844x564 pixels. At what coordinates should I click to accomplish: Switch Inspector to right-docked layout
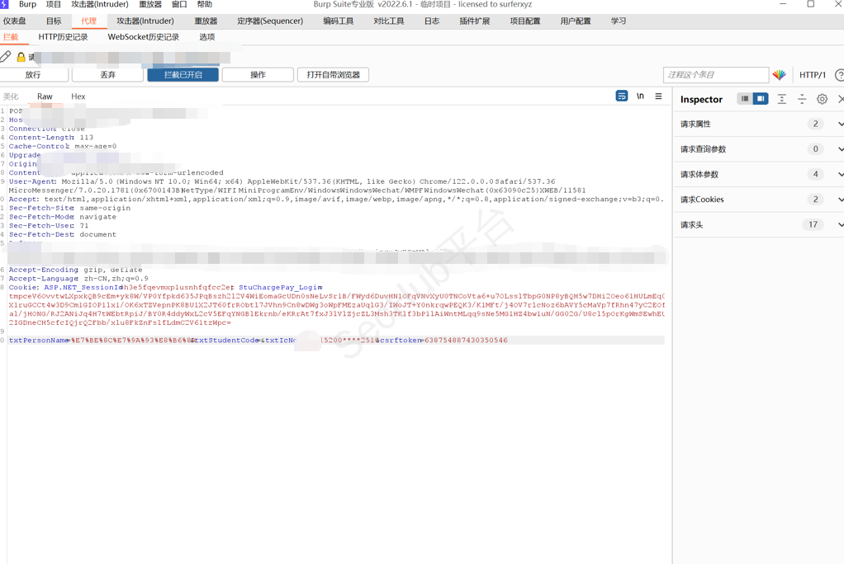761,99
